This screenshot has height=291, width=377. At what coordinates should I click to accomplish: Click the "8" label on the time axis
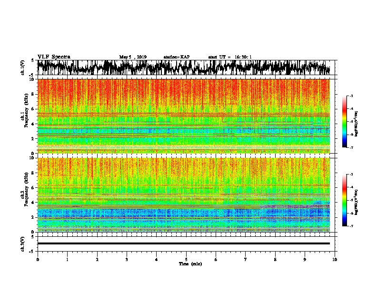pyautogui.click(x=275, y=259)
